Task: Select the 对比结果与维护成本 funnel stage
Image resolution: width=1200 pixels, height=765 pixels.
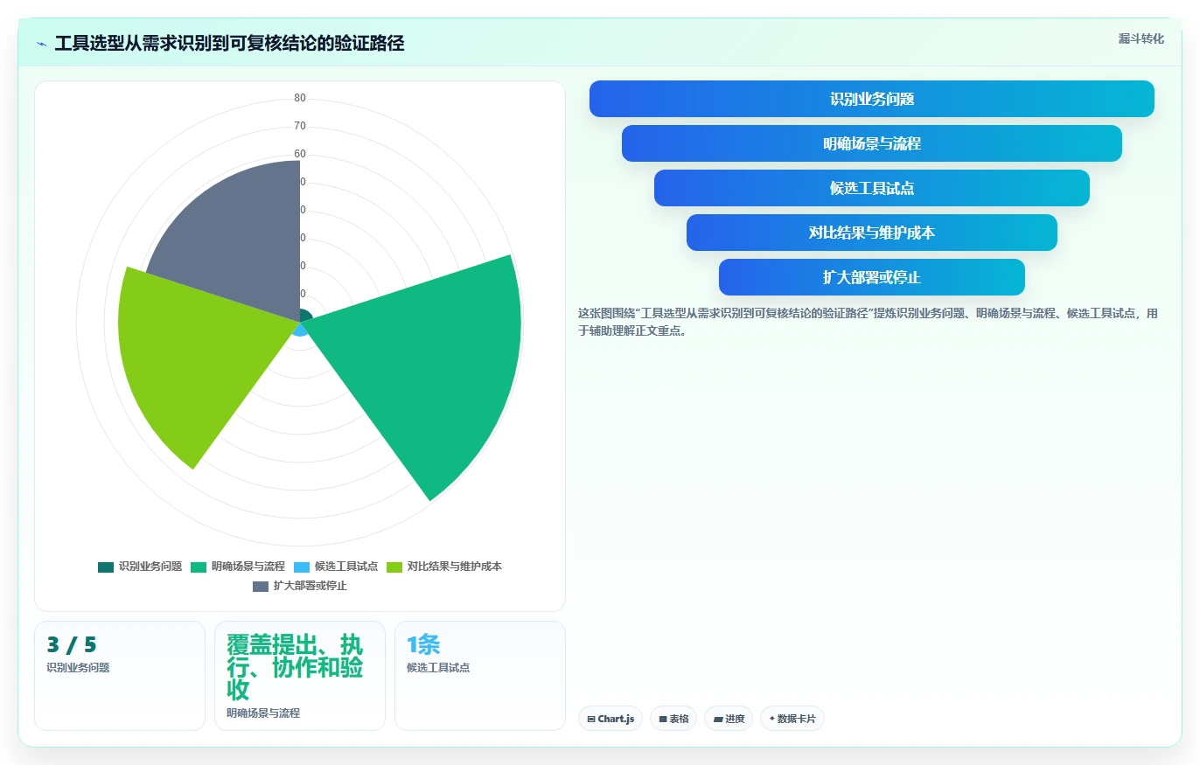Action: point(872,233)
